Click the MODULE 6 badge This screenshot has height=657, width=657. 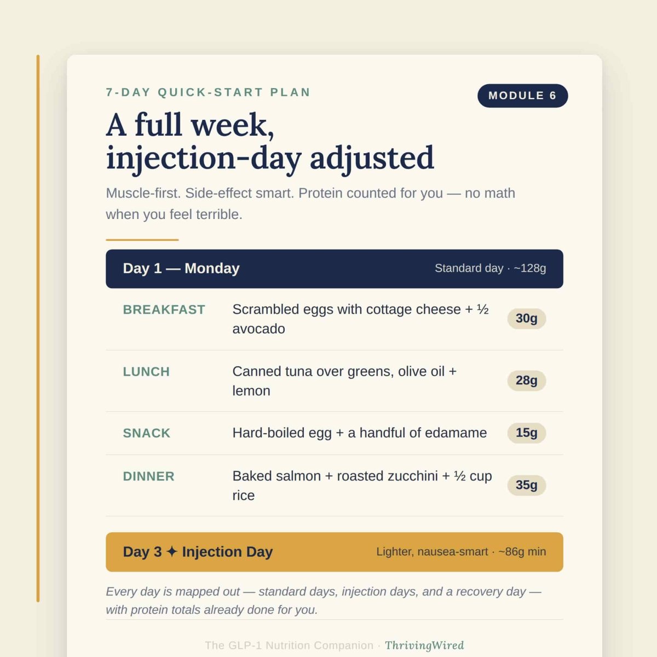coord(522,96)
